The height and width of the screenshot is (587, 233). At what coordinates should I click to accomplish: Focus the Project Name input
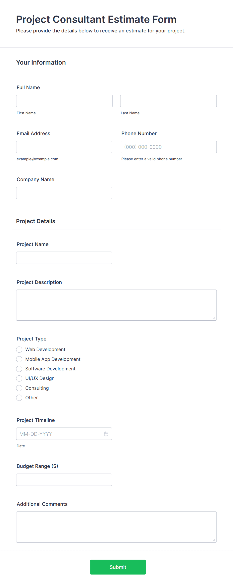(64, 258)
